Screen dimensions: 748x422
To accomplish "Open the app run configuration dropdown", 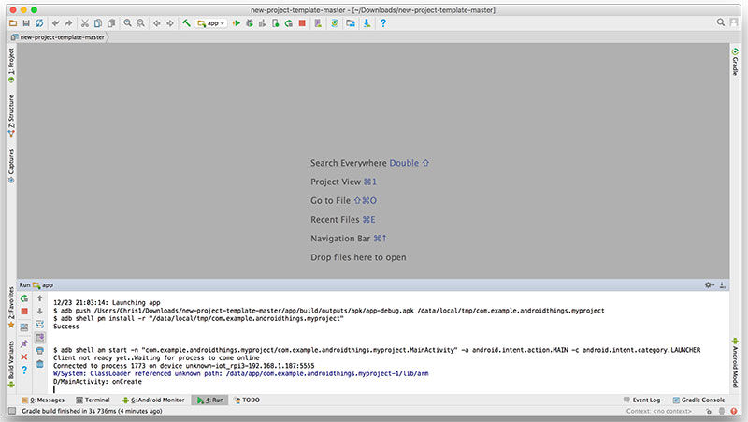I will pos(211,22).
